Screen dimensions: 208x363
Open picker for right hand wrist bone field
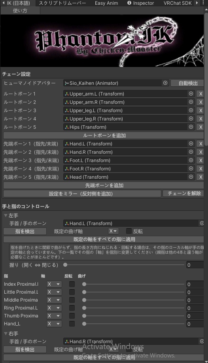point(202,341)
